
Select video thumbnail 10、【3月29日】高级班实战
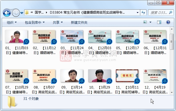pos(100,76)
